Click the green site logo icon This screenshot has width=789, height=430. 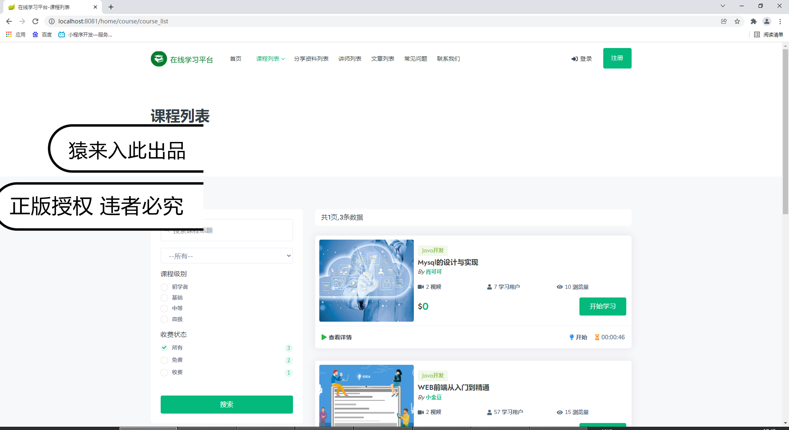click(x=159, y=59)
